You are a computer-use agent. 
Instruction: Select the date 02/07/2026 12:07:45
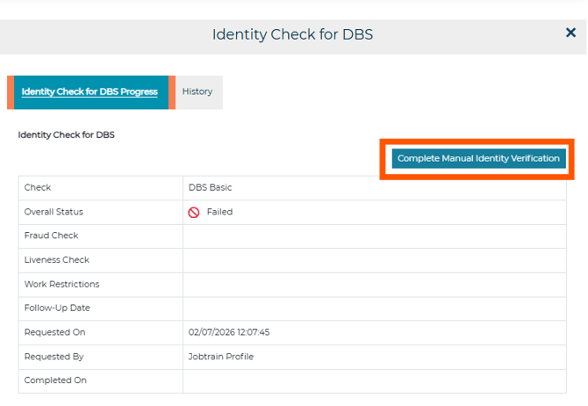point(229,332)
